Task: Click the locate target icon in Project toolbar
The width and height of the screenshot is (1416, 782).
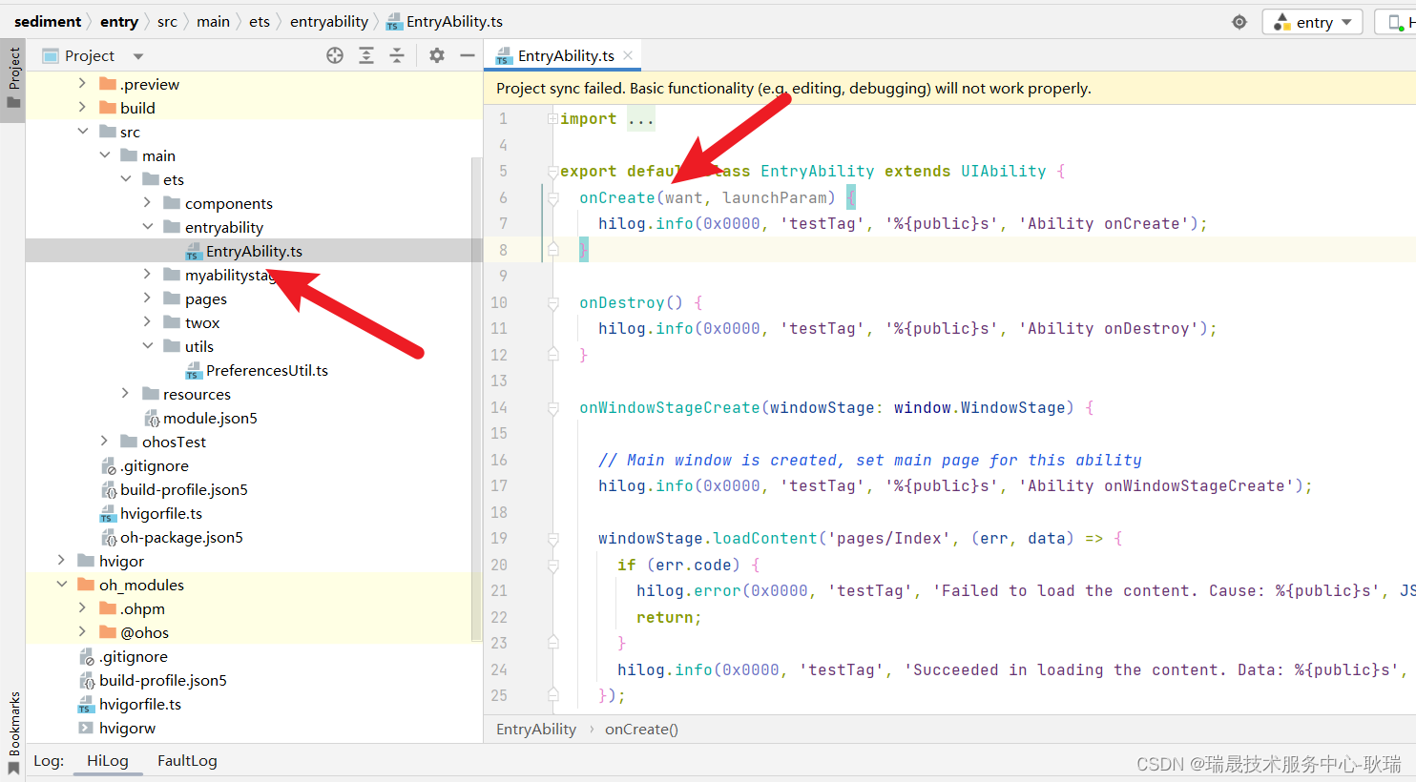Action: pyautogui.click(x=335, y=56)
